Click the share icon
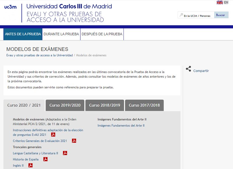 (188, 69)
